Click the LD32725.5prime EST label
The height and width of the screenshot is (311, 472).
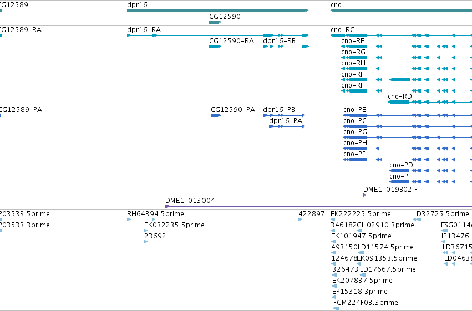point(441,214)
